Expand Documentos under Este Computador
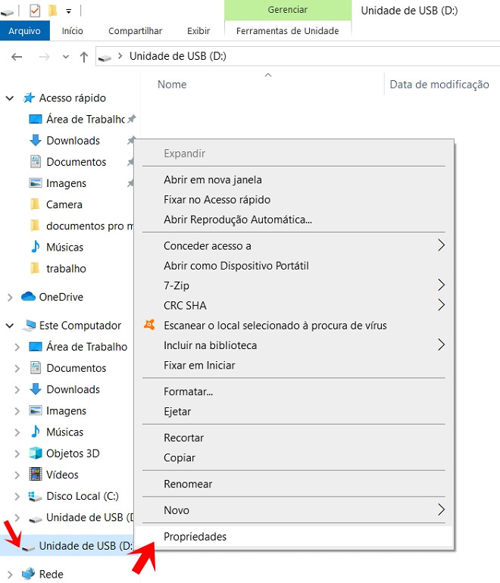Viewport: 500px width, 583px height. point(17,369)
